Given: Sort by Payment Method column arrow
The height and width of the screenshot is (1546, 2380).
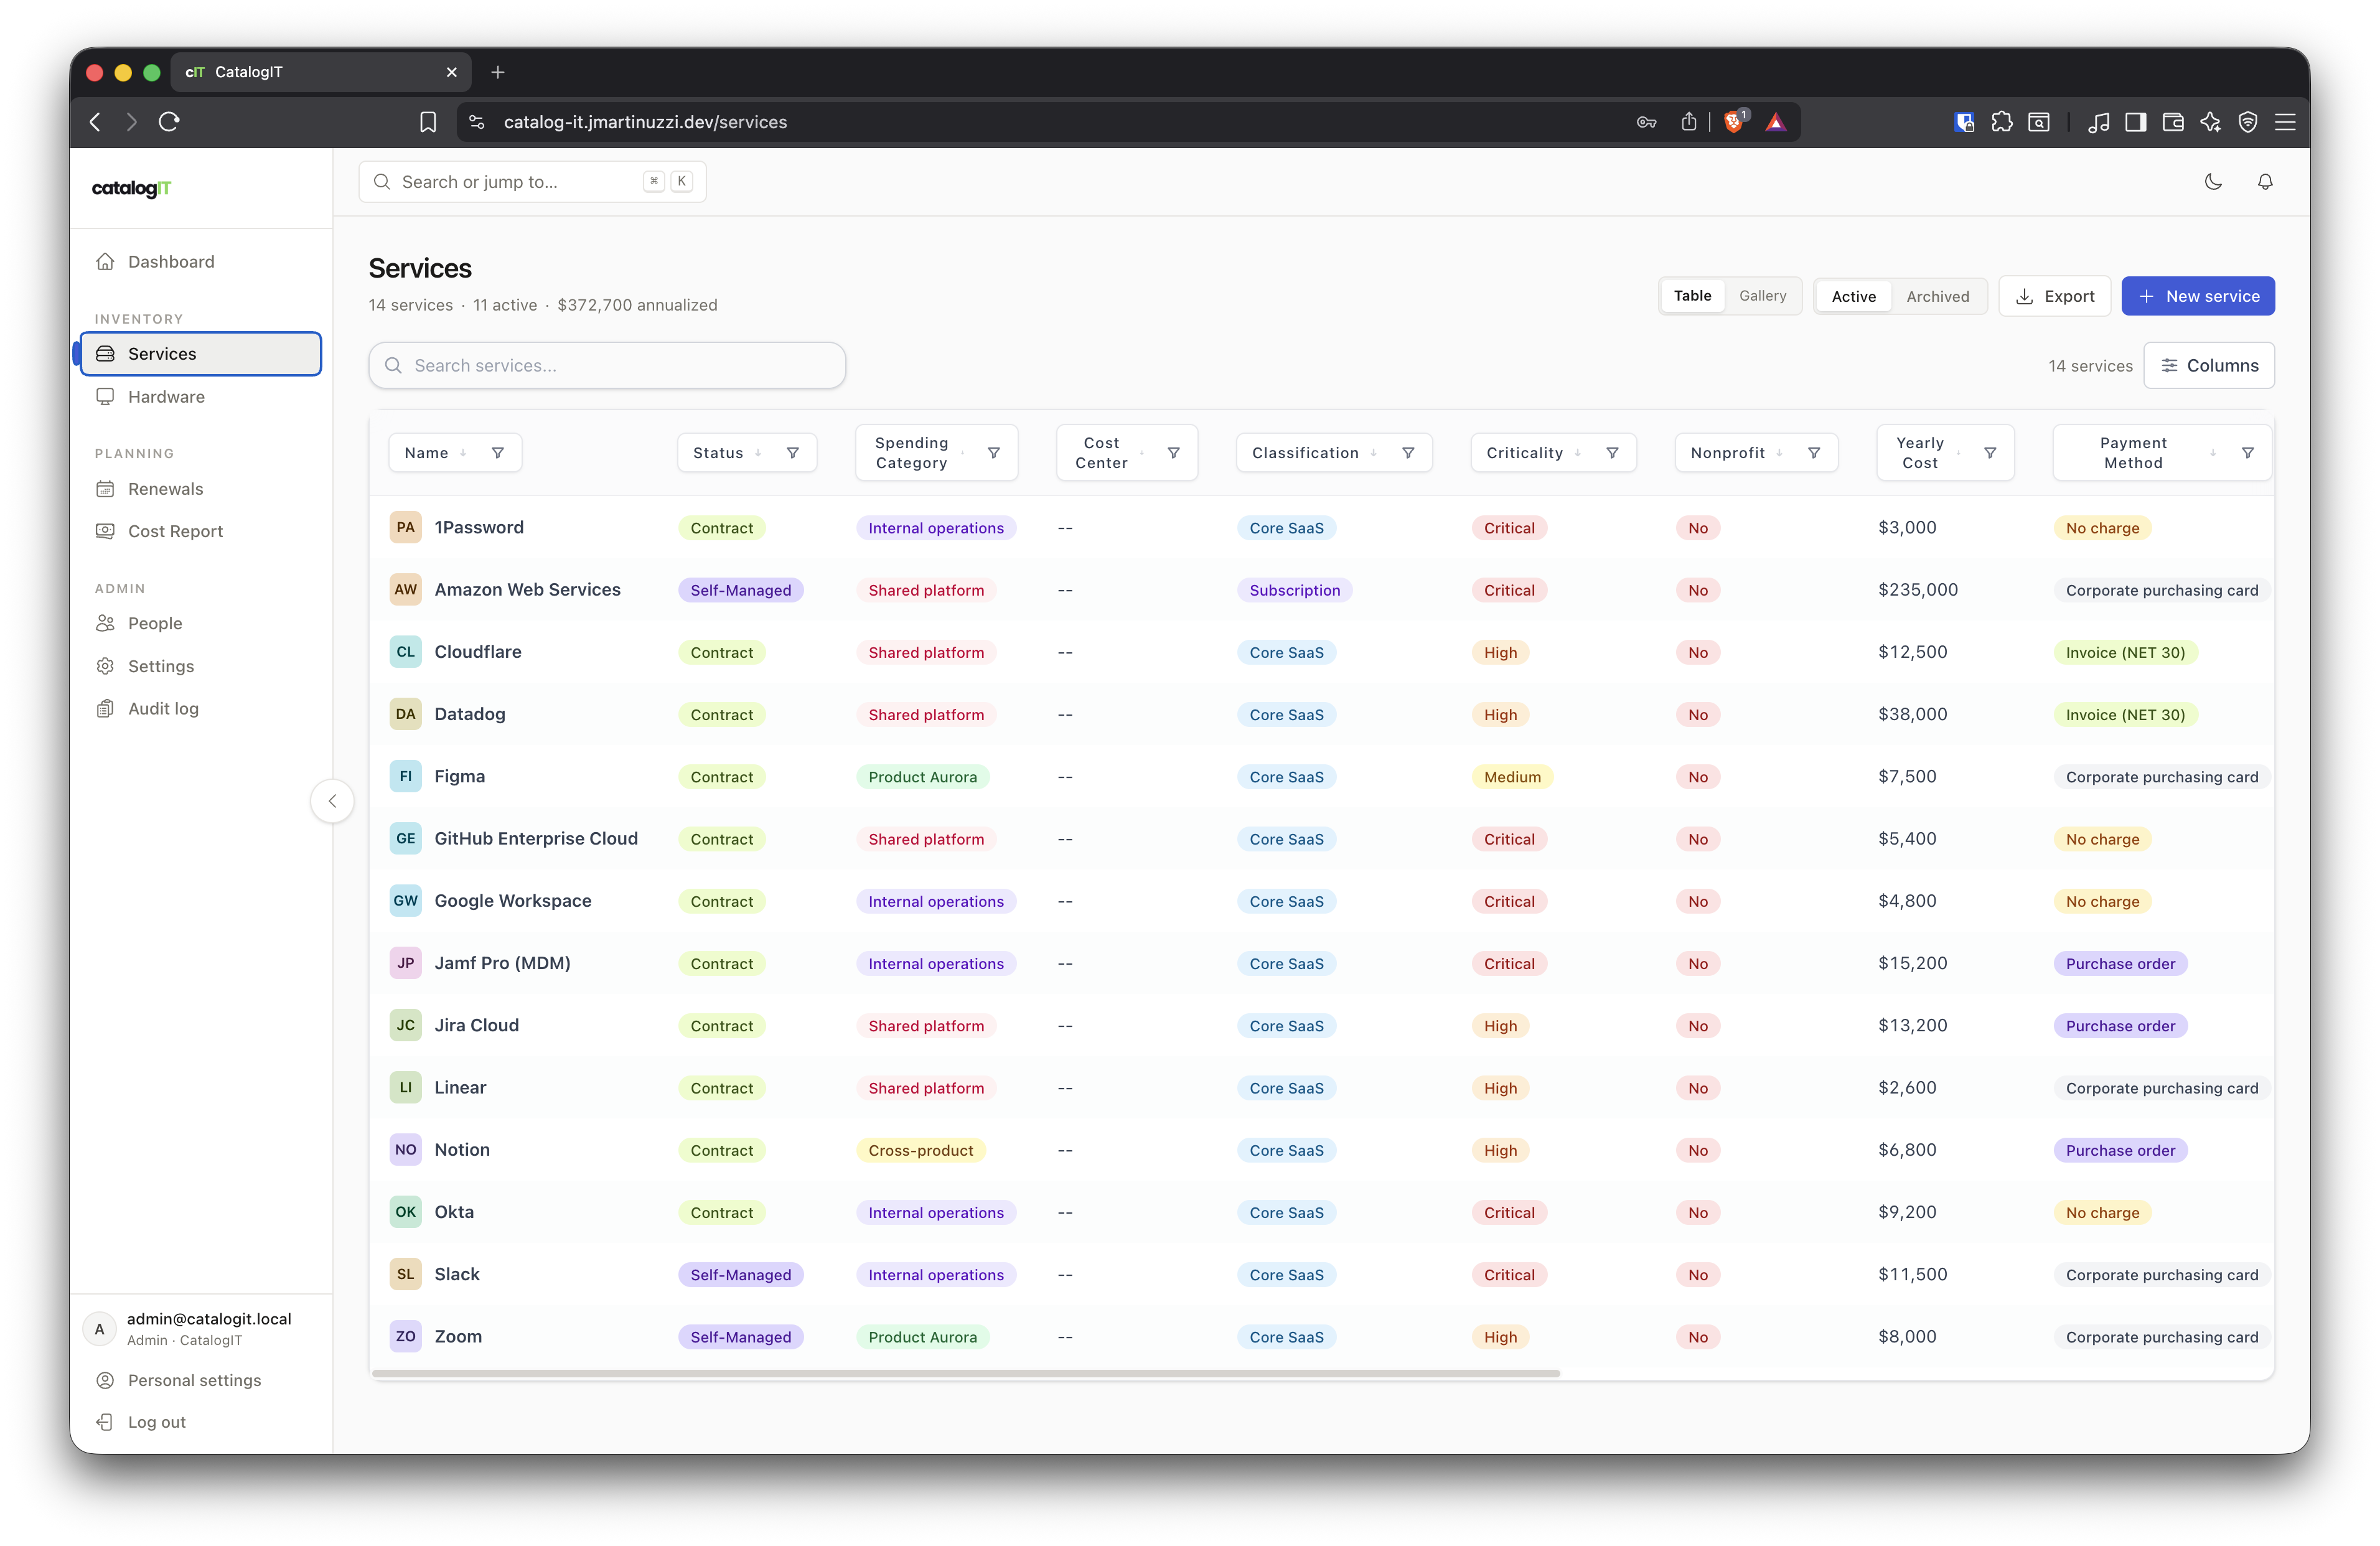Looking at the screenshot, I should click(2212, 453).
